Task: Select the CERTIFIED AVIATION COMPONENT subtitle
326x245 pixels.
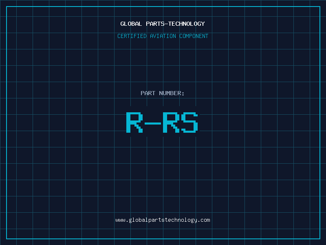Action: (163, 36)
